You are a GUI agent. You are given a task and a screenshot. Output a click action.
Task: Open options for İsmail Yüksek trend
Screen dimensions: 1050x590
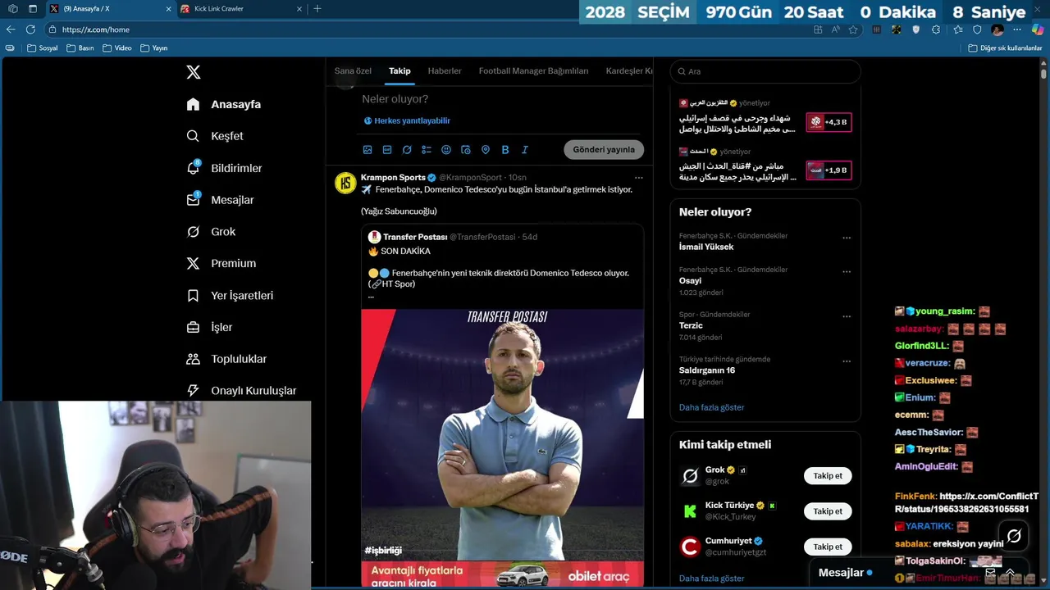click(847, 238)
